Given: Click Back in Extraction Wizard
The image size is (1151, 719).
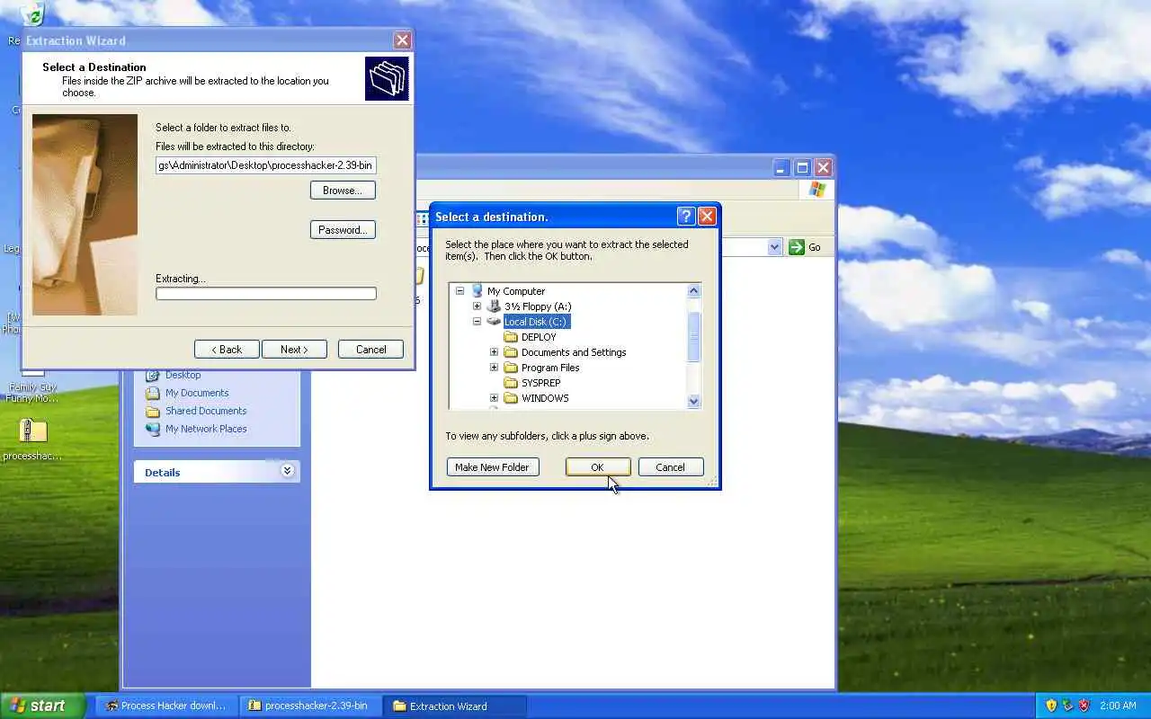Looking at the screenshot, I should pyautogui.click(x=227, y=350).
